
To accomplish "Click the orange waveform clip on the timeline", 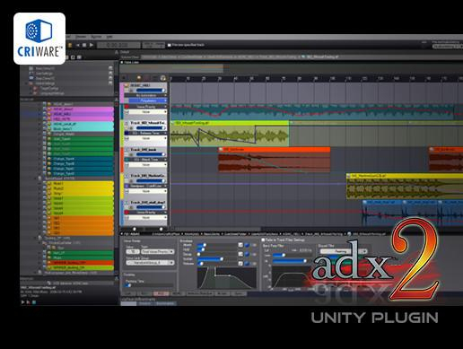I will coord(275,160).
